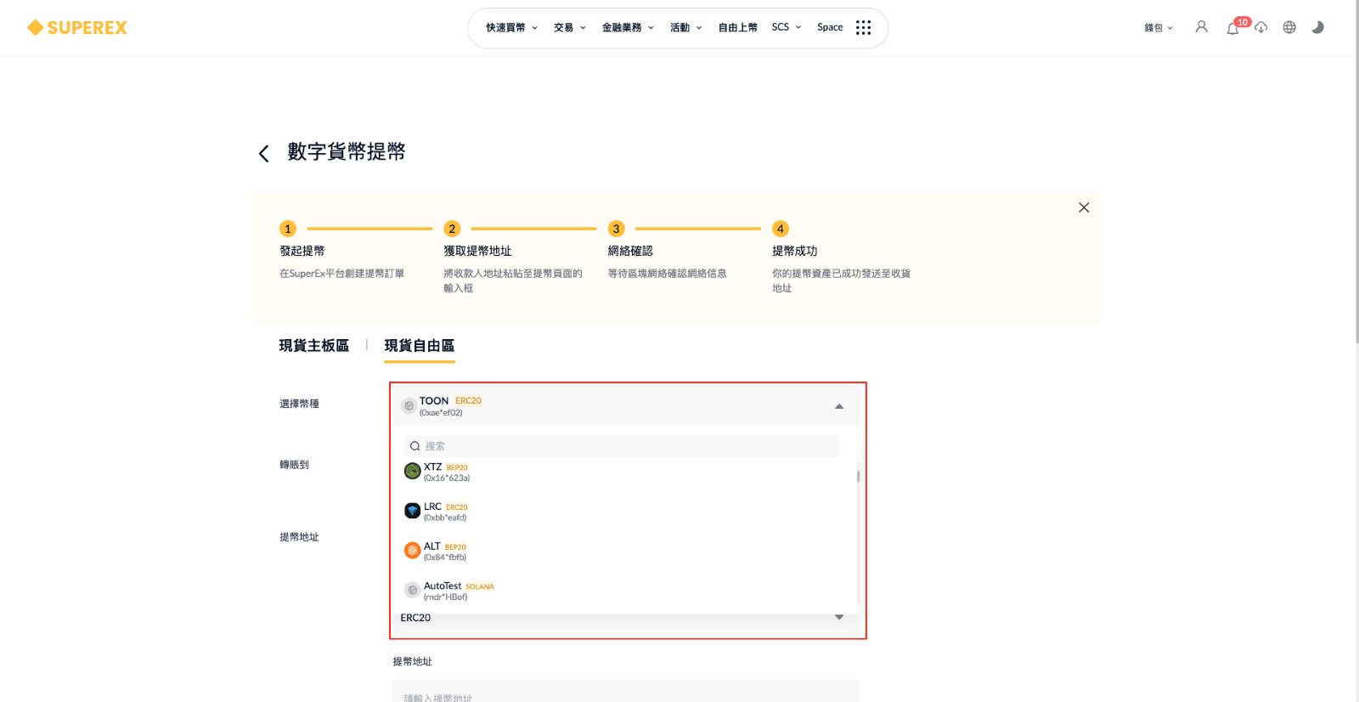The image size is (1359, 702).
Task: Toggle dark mode moon icon
Action: pos(1317,27)
